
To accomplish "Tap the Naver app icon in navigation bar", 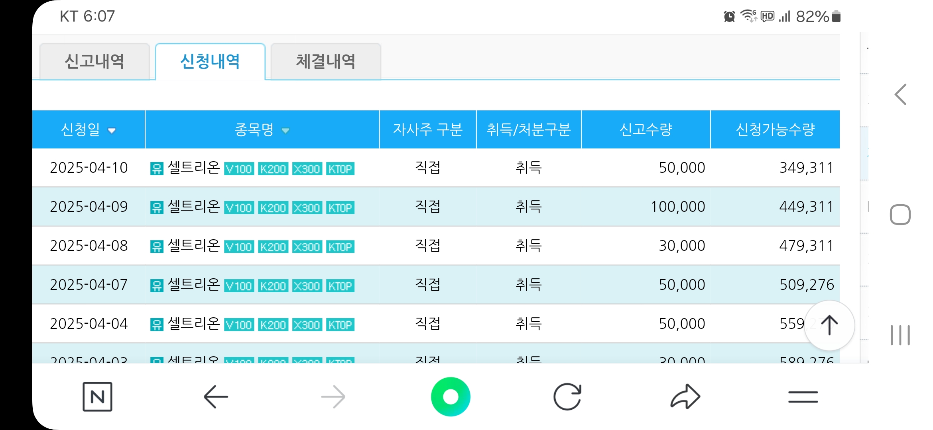I will pos(98,396).
